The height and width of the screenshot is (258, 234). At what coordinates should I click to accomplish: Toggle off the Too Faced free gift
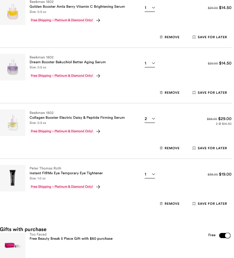click(225, 236)
